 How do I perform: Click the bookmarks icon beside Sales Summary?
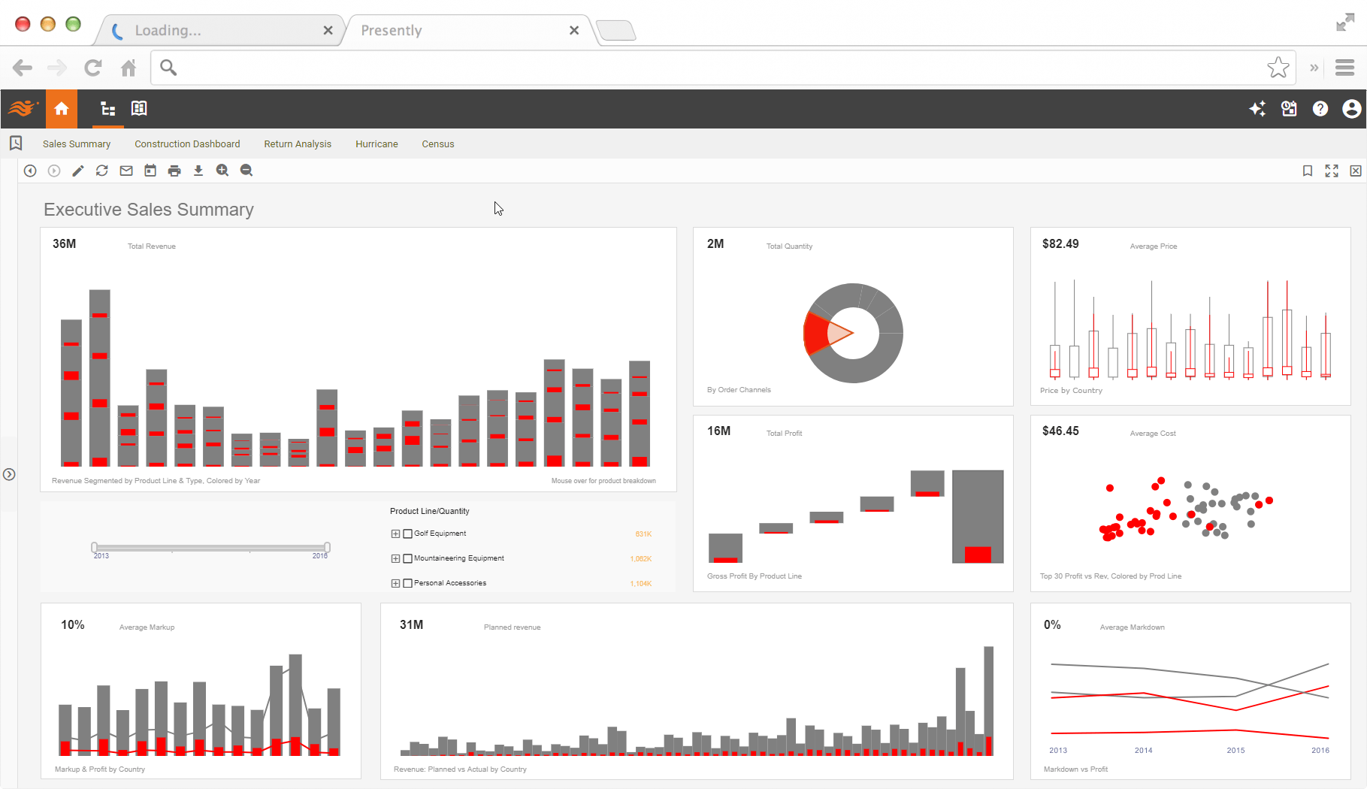tap(16, 143)
